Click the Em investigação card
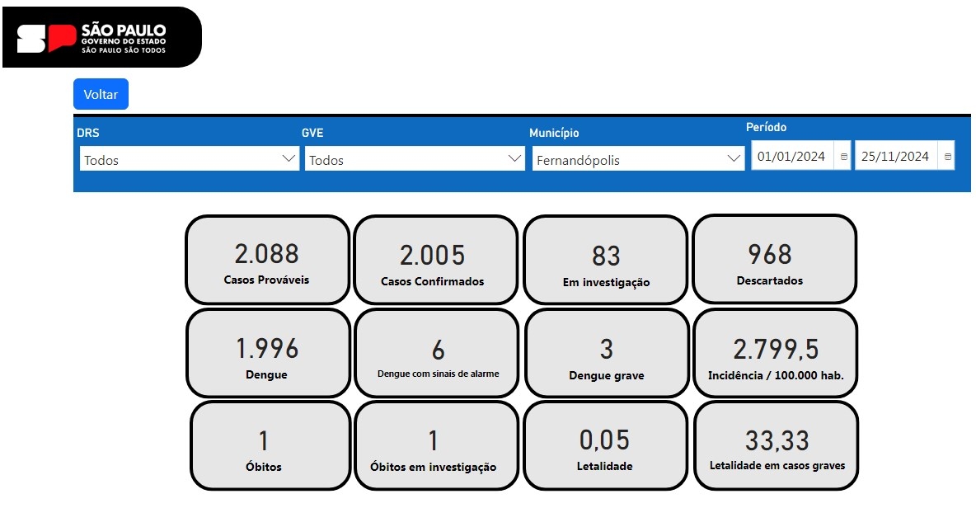This screenshot has width=976, height=508. [606, 261]
